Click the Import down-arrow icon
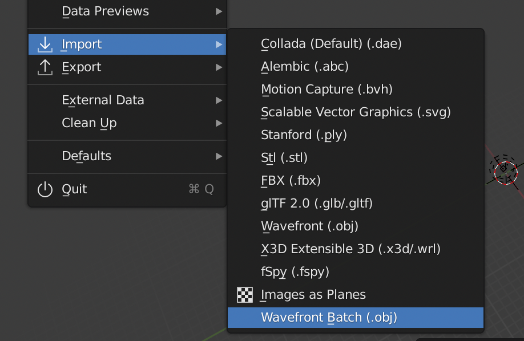Image resolution: width=524 pixels, height=341 pixels. click(x=45, y=44)
